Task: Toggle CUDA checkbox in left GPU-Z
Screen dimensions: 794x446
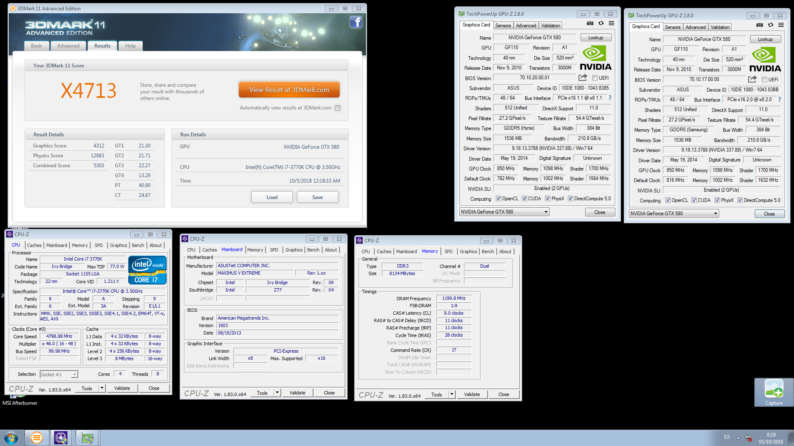Action: point(524,199)
